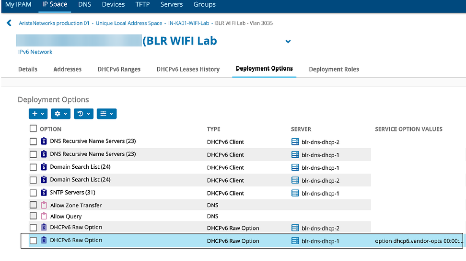The width and height of the screenshot is (466, 261).
Task: Open the gear actions dropdown
Action: [60, 114]
